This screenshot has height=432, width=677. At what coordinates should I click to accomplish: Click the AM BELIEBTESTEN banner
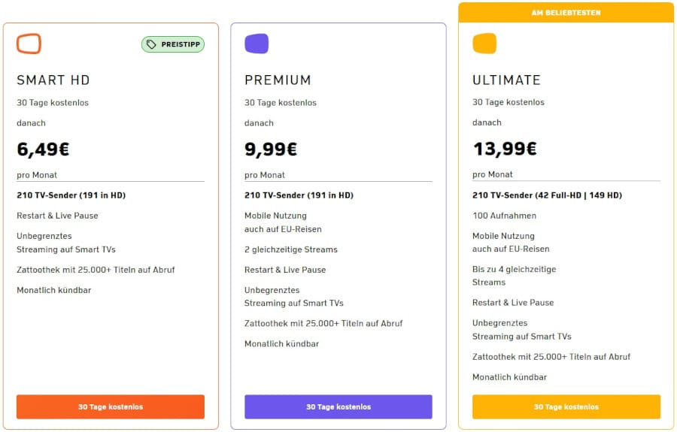pyautogui.click(x=566, y=13)
